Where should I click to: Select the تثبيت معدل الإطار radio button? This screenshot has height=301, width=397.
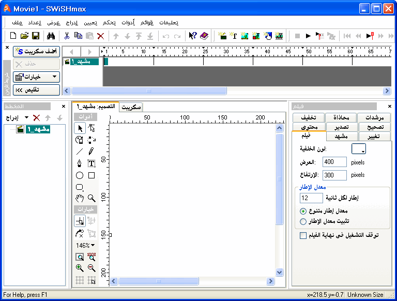pos(303,221)
